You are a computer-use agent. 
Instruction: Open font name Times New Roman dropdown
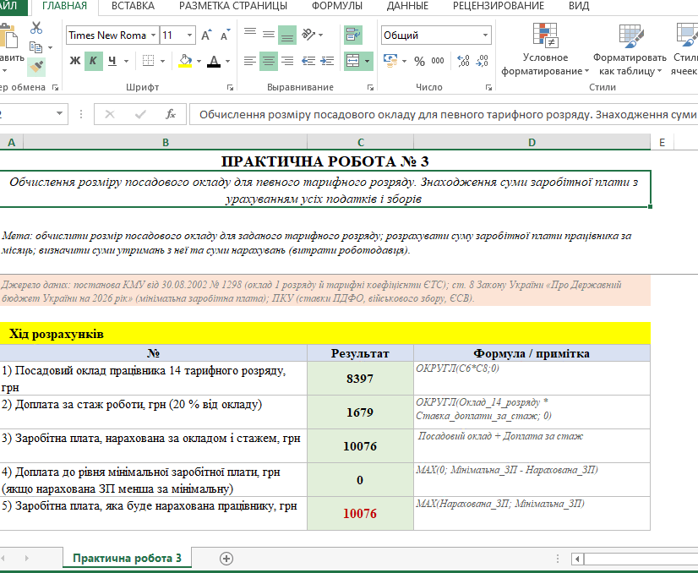tap(153, 35)
